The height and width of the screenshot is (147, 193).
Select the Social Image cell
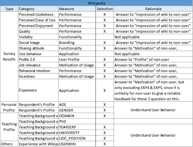(x=38, y=43)
